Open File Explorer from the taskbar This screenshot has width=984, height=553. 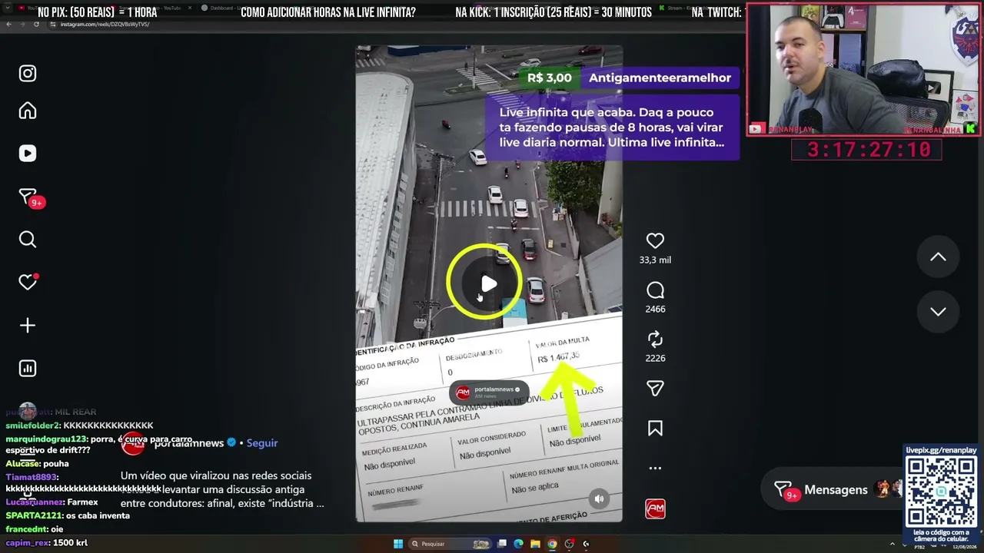pos(535,544)
